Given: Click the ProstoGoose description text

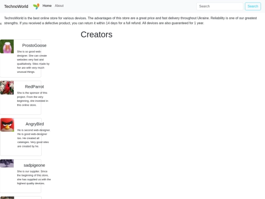Looking at the screenshot, I should pos(33,61).
